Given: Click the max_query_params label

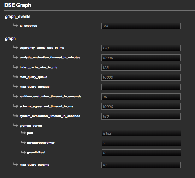Looking at the screenshot, I should [34, 165].
